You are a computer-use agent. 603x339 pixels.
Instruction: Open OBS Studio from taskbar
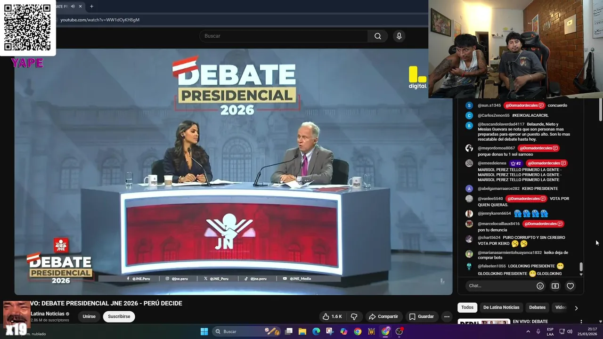tap(399, 331)
